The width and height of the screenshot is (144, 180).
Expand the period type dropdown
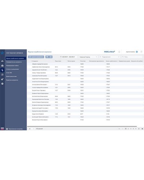pos(88,57)
